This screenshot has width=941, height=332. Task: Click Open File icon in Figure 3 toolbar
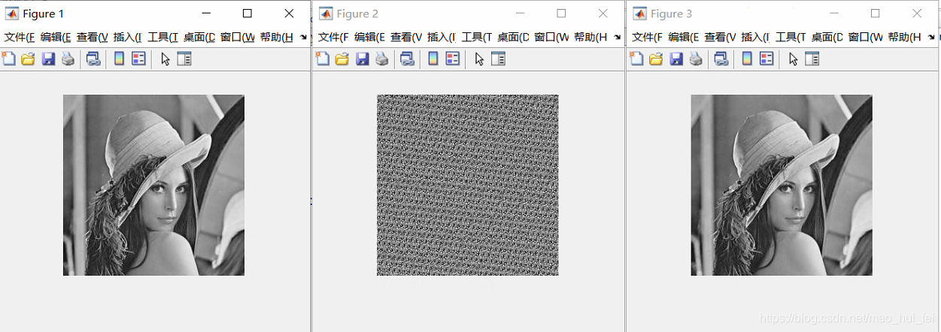point(656,59)
